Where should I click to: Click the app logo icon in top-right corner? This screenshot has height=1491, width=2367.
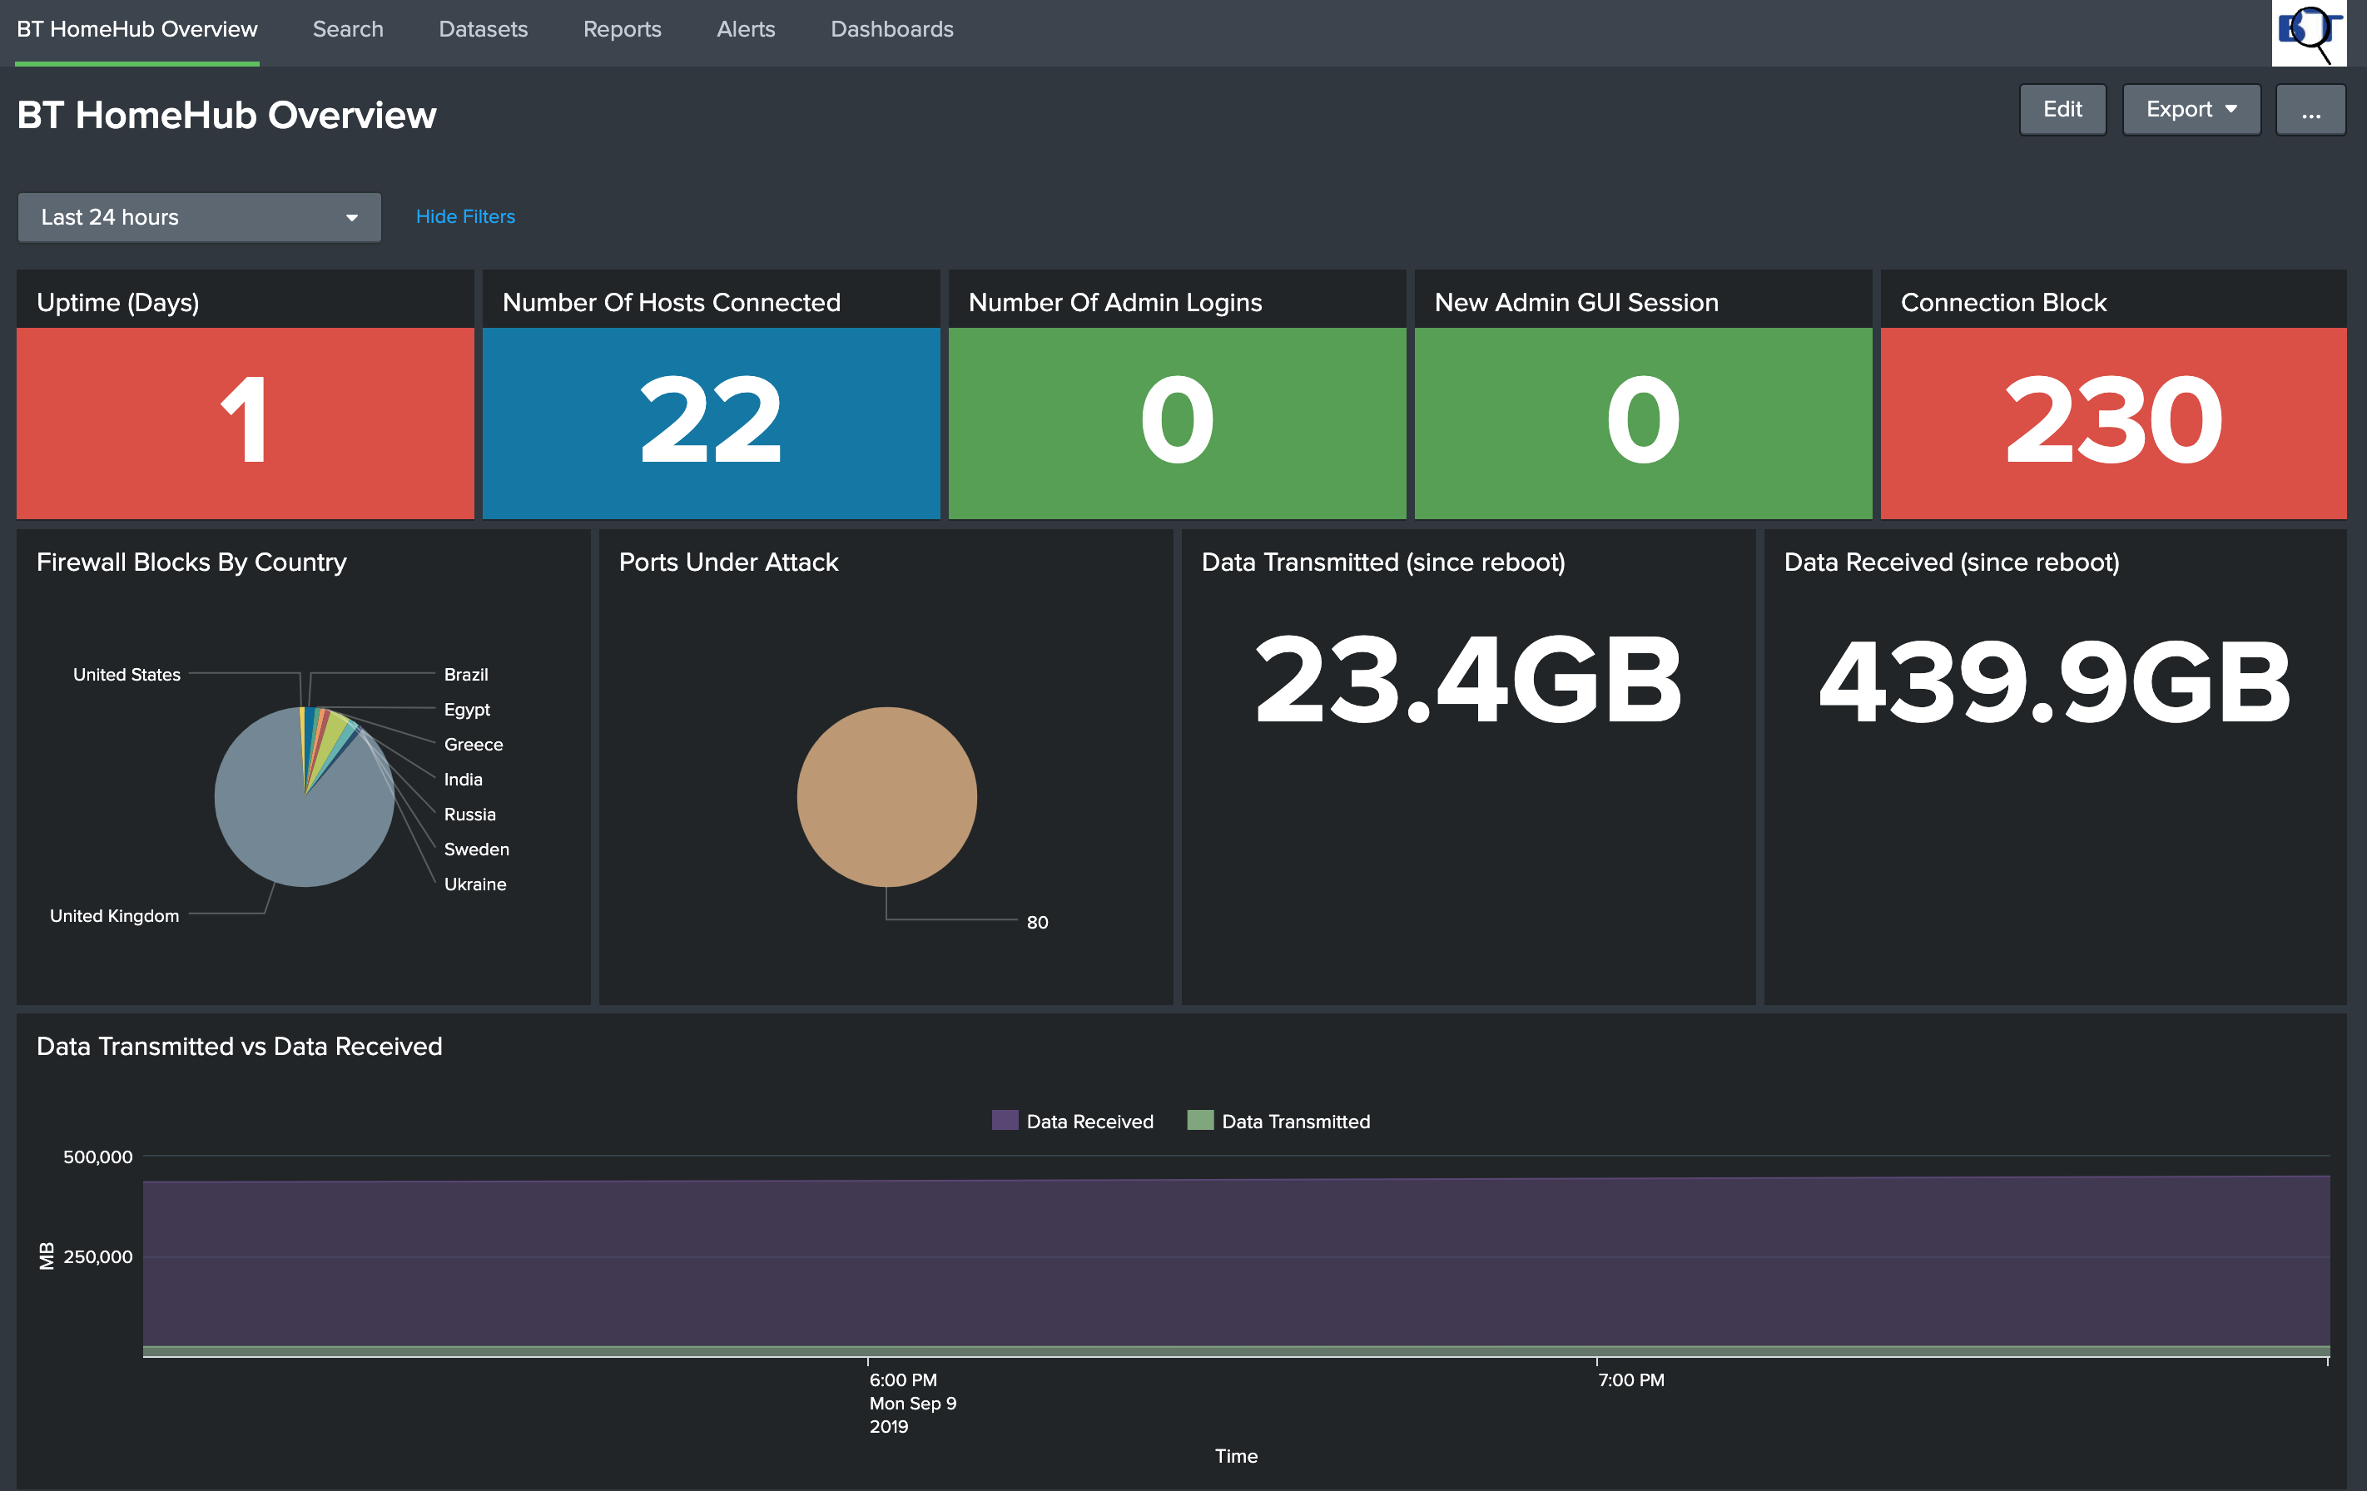2308,32
